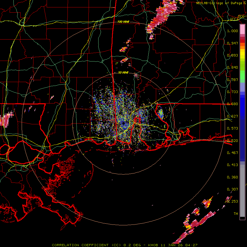247x247 pixels.
Task: Click the 0.787 scale value
Action: (x=232, y=80)
